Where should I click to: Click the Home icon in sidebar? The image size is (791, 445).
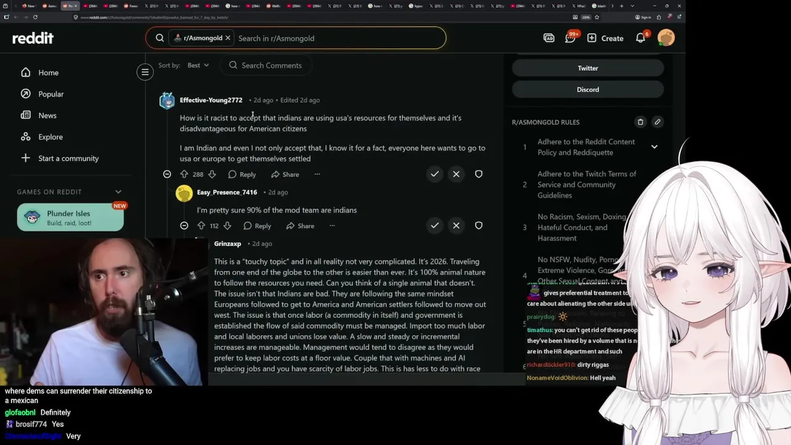point(25,72)
